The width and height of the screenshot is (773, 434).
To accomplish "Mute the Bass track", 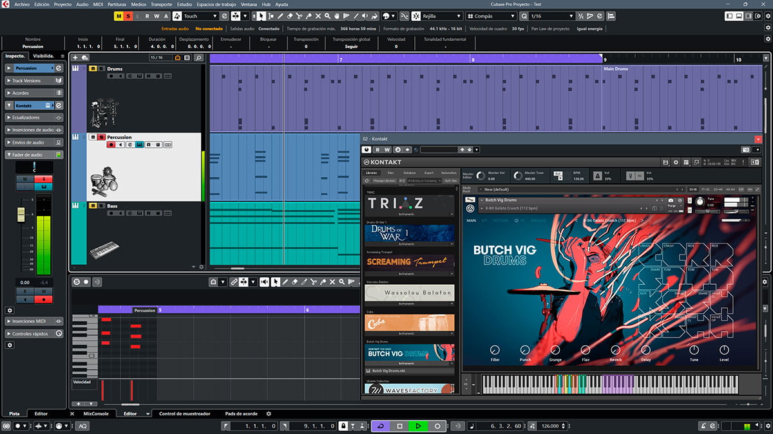I will click(93, 206).
